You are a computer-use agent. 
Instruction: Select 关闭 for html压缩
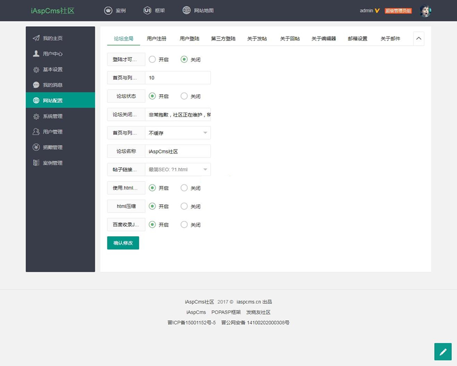tap(185, 206)
